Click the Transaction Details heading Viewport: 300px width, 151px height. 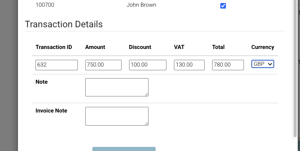tap(64, 25)
